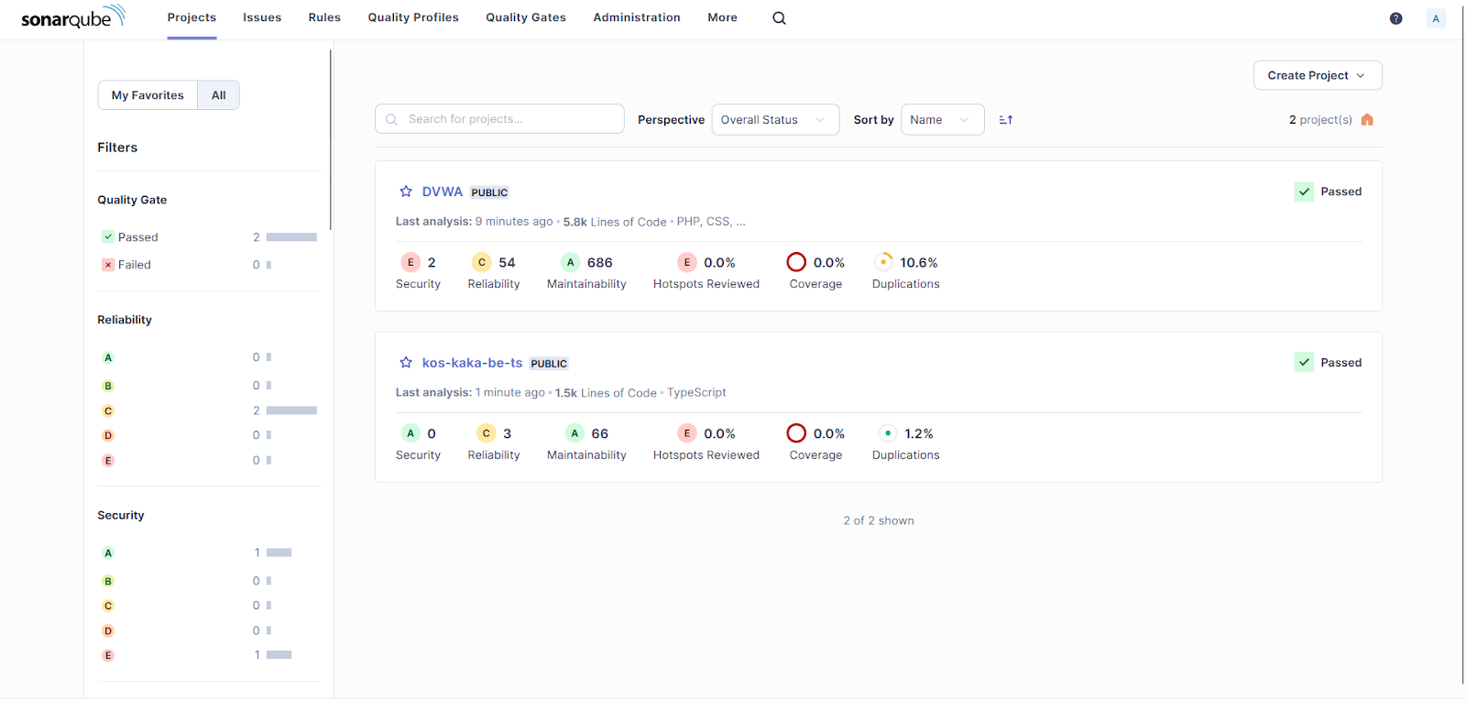Click the orange home icon beside project count
1466x701 pixels.
pos(1367,120)
